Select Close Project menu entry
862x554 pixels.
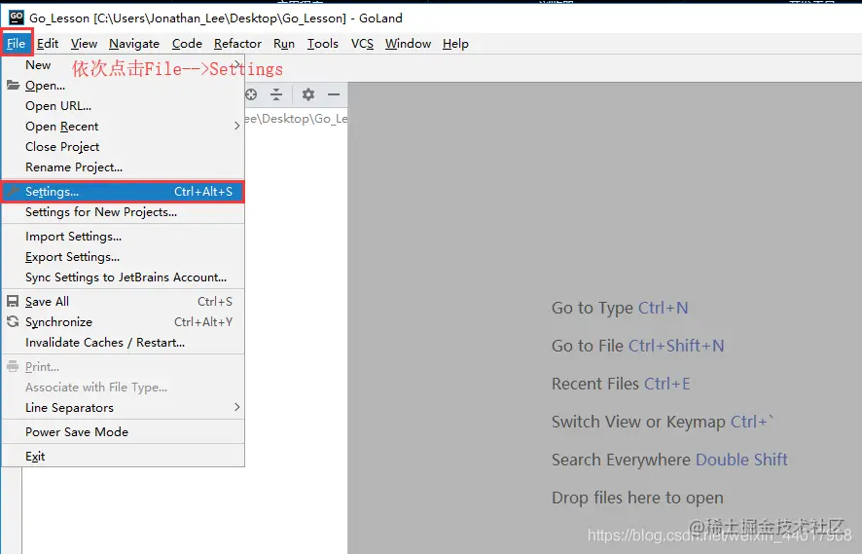pyautogui.click(x=124, y=146)
